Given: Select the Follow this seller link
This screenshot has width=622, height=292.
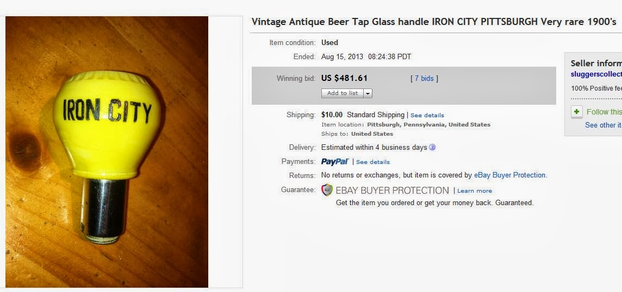Looking at the screenshot, I should [x=604, y=112].
